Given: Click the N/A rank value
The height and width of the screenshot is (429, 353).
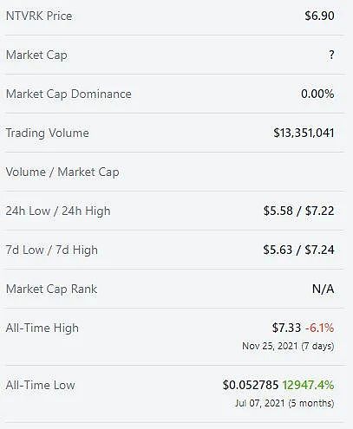Looking at the screenshot, I should pyautogui.click(x=324, y=289).
